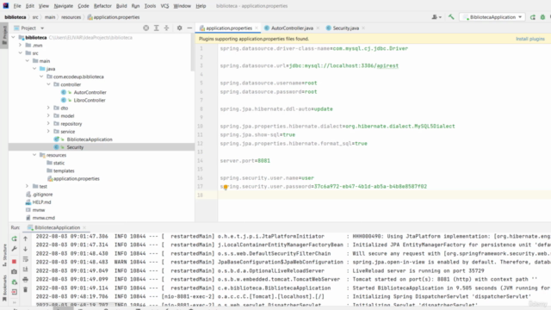The image size is (551, 310).
Task: Expand the dto package
Action: 48,108
